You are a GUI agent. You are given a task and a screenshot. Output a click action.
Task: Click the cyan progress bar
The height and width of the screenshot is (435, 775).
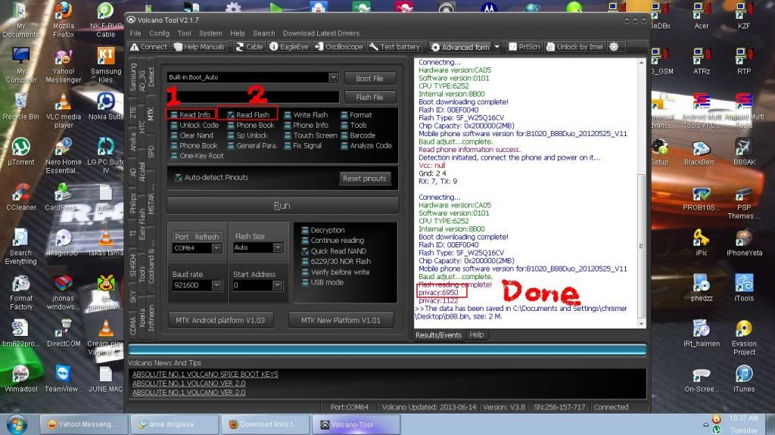387,350
